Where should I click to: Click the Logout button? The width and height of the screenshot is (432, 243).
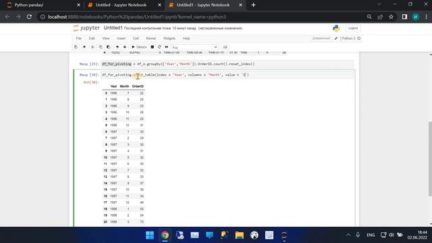pyautogui.click(x=352, y=28)
